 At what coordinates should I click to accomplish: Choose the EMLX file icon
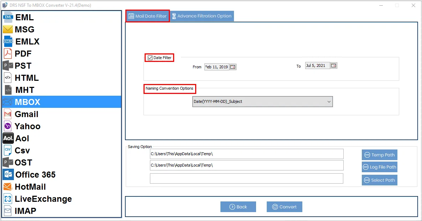click(x=8, y=41)
